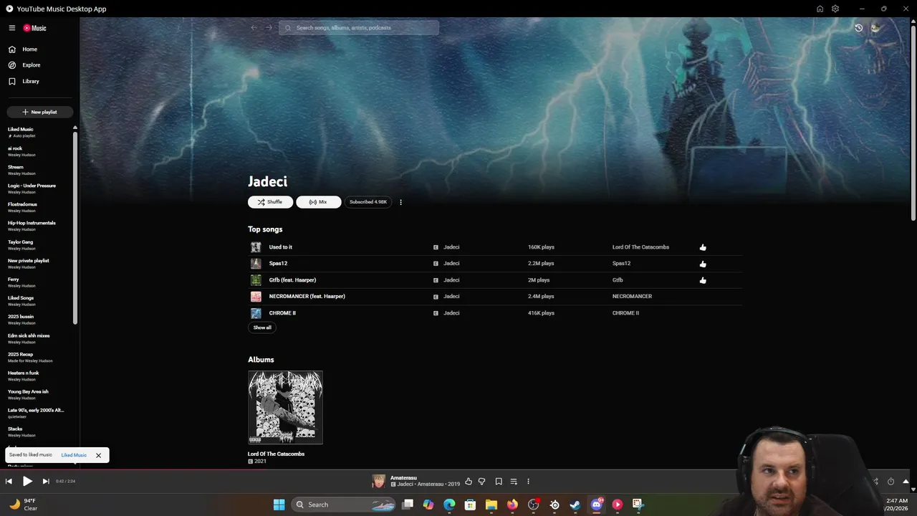Play the current track
This screenshot has height=516, width=917.
(27, 482)
